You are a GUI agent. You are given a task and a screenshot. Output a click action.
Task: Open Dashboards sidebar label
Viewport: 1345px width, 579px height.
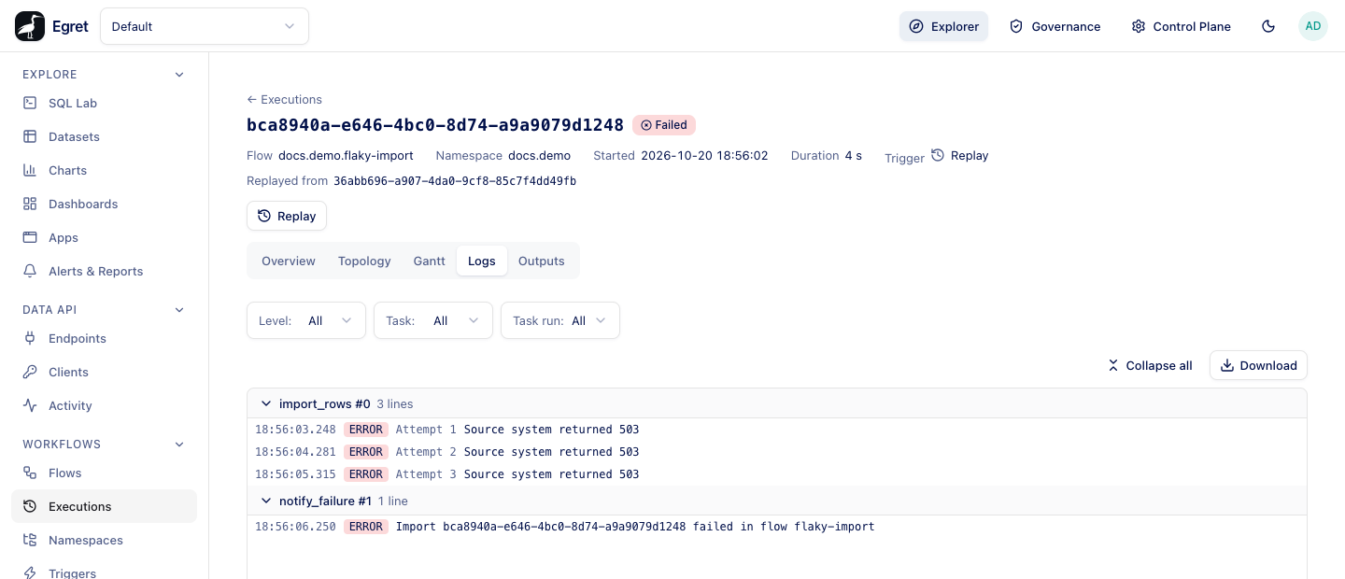[83, 204]
